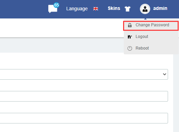Click the padlock icon beside Change Password

tap(130, 25)
